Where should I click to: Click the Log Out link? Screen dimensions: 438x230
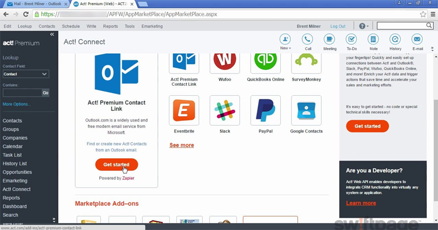338,26
